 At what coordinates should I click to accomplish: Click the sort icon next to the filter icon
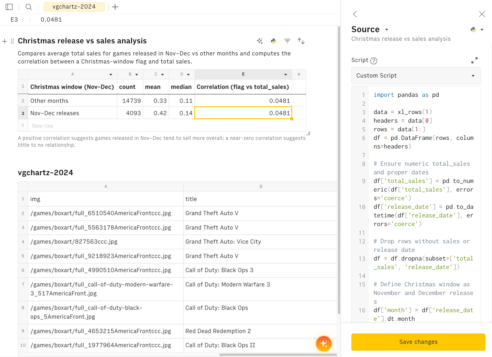coord(301,41)
